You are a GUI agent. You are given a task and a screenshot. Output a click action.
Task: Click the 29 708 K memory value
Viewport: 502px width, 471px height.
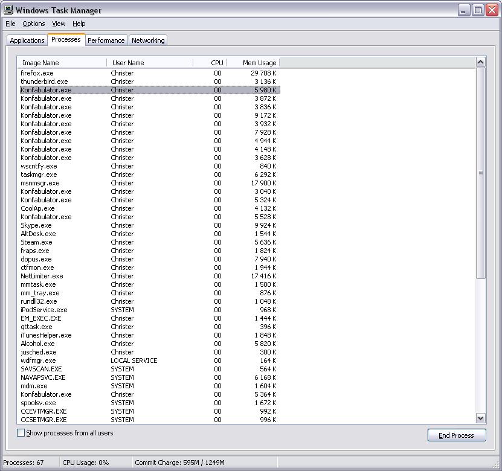tap(263, 73)
